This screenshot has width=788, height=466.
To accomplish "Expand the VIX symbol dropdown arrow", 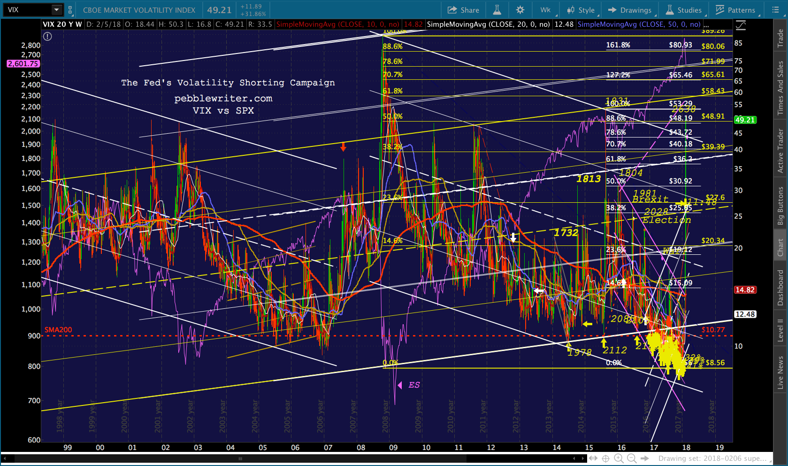I will 56,10.
